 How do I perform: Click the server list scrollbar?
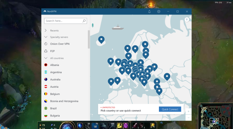pyautogui.click(x=89, y=39)
